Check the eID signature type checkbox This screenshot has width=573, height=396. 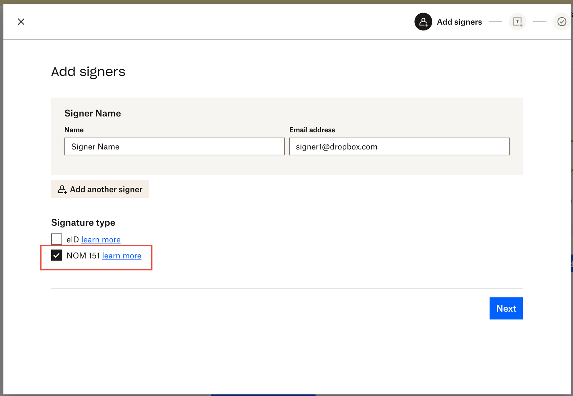tap(57, 239)
